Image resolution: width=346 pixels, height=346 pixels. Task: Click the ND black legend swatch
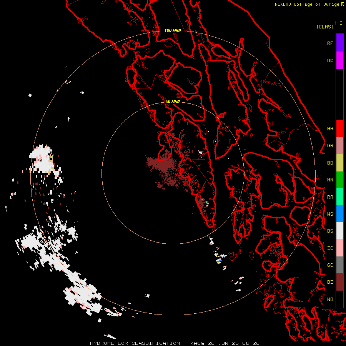[x=339, y=299]
